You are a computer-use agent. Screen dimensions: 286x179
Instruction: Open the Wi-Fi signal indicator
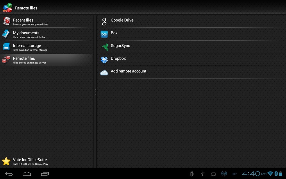270,173
